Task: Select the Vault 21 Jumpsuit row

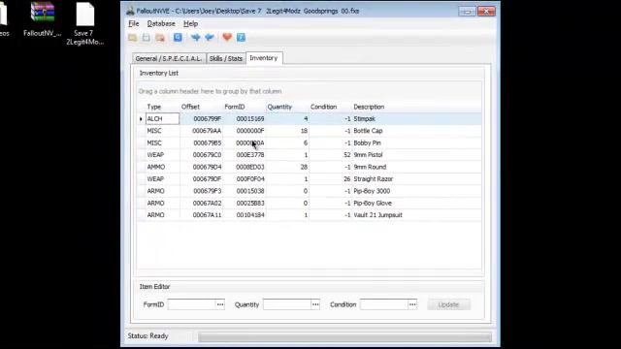Action: click(310, 215)
